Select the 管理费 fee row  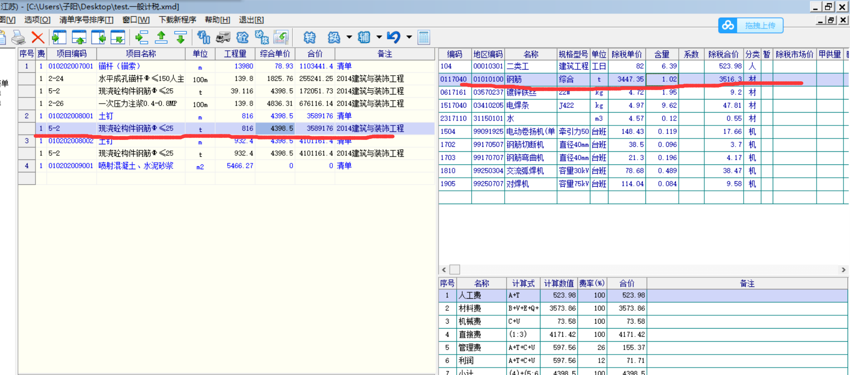643,348
